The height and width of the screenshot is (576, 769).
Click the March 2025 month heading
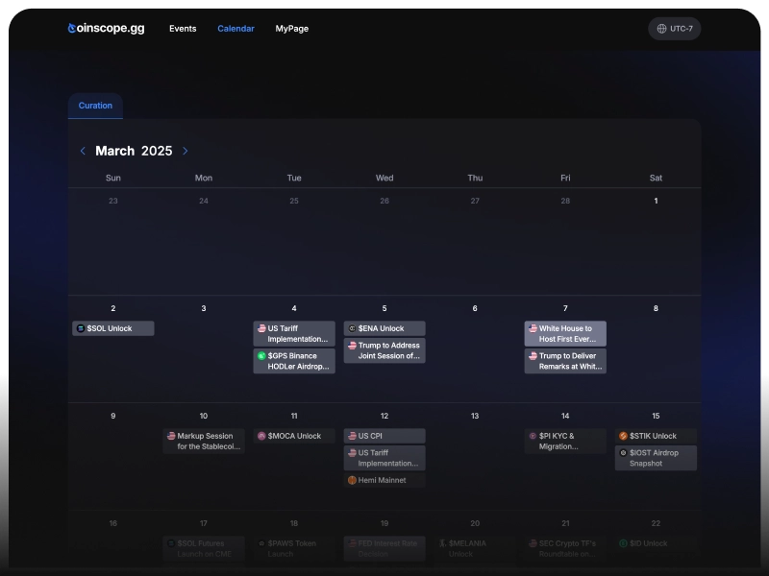click(134, 151)
